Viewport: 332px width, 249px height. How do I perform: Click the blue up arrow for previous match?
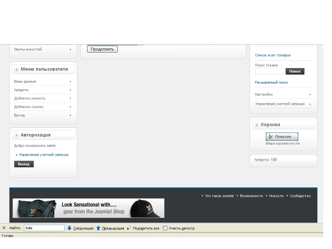tap(98, 228)
